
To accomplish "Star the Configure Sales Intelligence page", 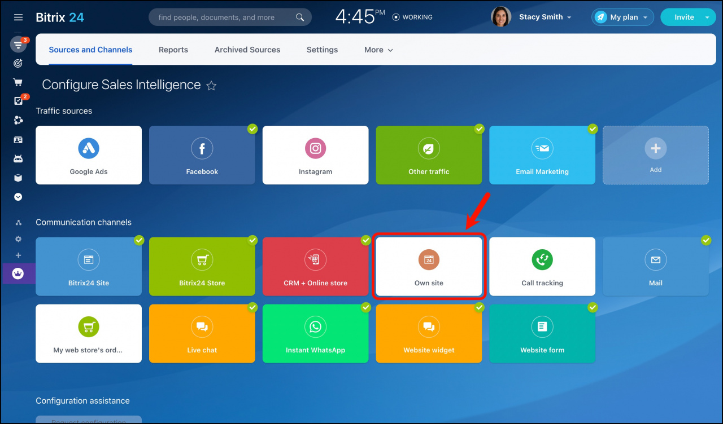I will click(x=211, y=86).
